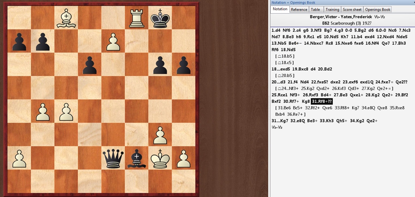The image size is (415, 197).
Task: Jump to variation move 31.Be6
Action: pyautogui.click(x=285, y=108)
